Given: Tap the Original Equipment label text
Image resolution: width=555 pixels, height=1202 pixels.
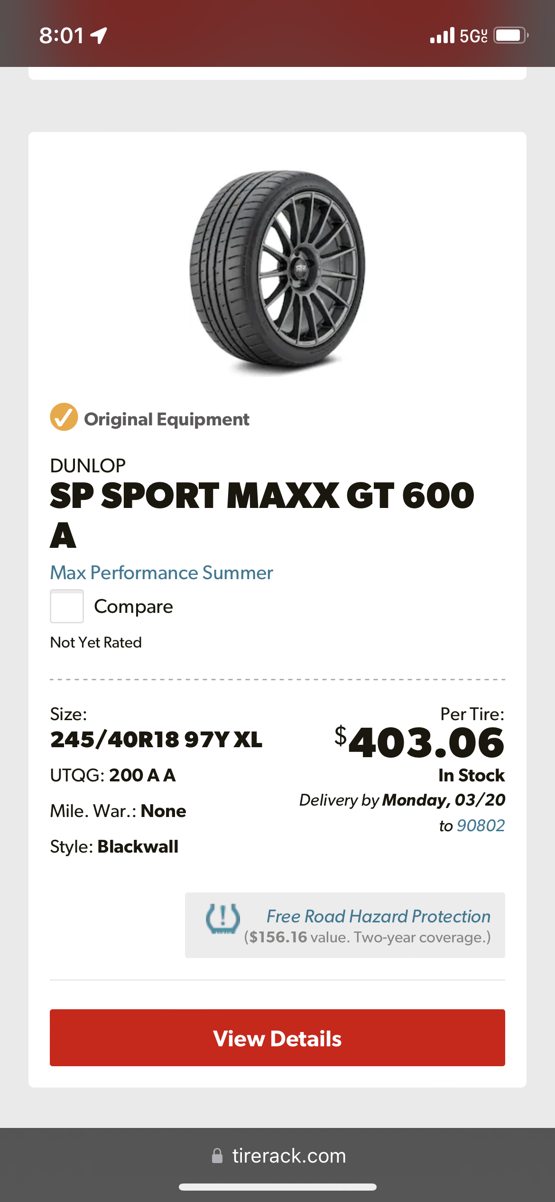Looking at the screenshot, I should pos(166,420).
